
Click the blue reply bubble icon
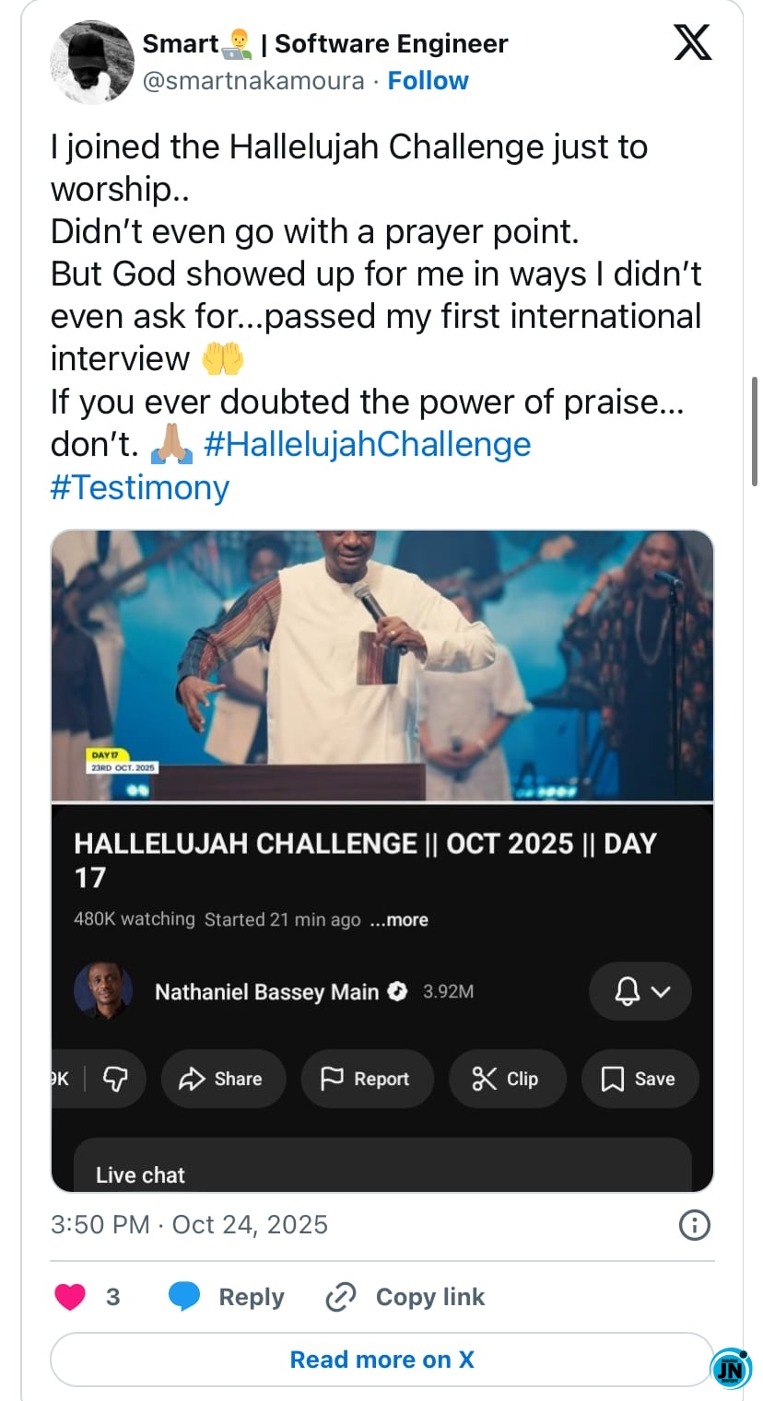coord(184,1297)
